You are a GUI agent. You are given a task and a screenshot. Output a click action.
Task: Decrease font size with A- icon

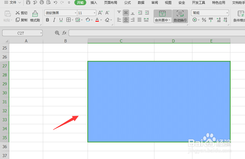107,13
